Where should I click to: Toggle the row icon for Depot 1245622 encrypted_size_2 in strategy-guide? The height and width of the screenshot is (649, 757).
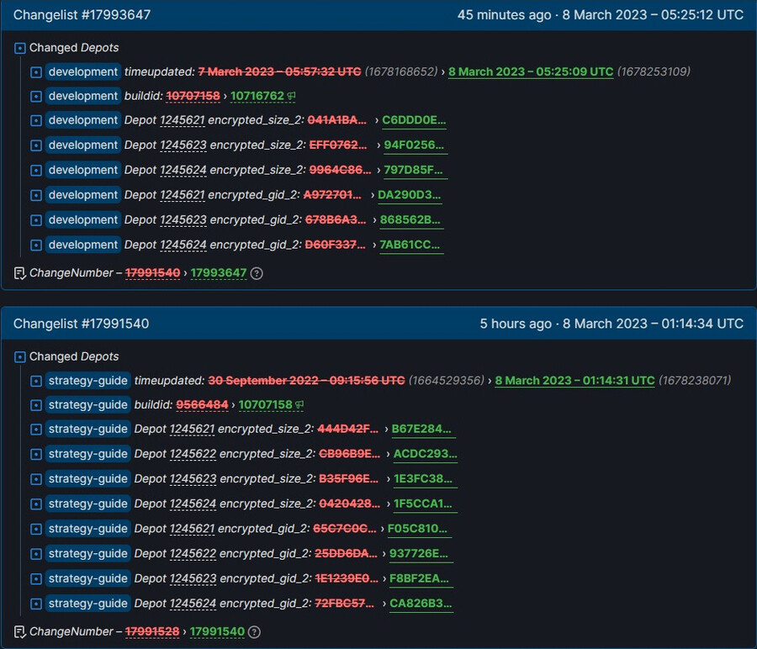34,454
